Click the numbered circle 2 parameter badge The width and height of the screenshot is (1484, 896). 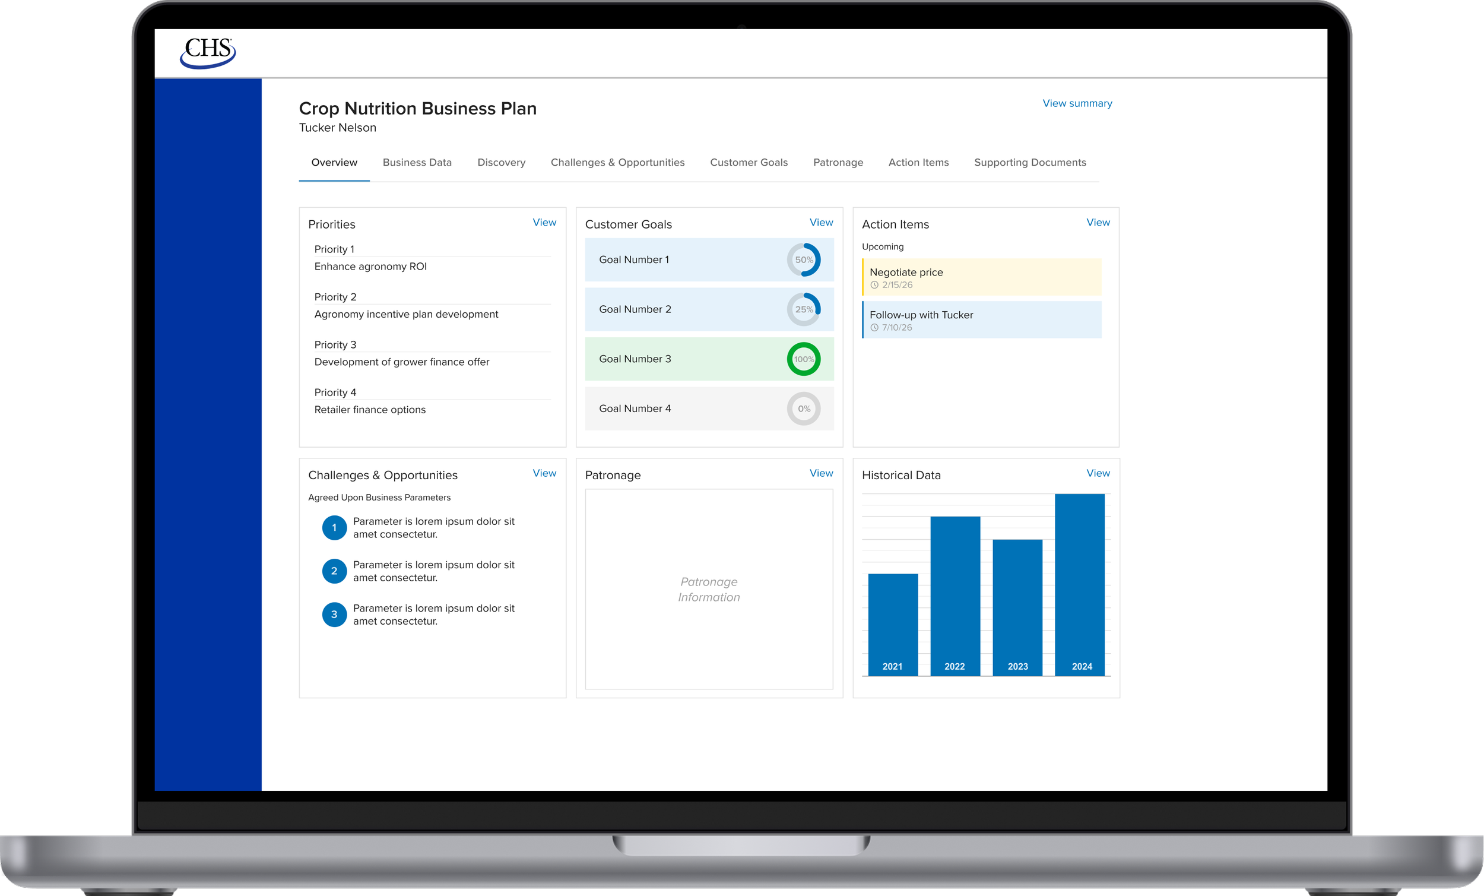[x=334, y=571]
